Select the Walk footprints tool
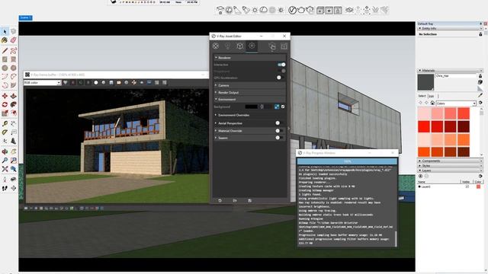The height and width of the screenshot is (274, 488). tap(5, 188)
